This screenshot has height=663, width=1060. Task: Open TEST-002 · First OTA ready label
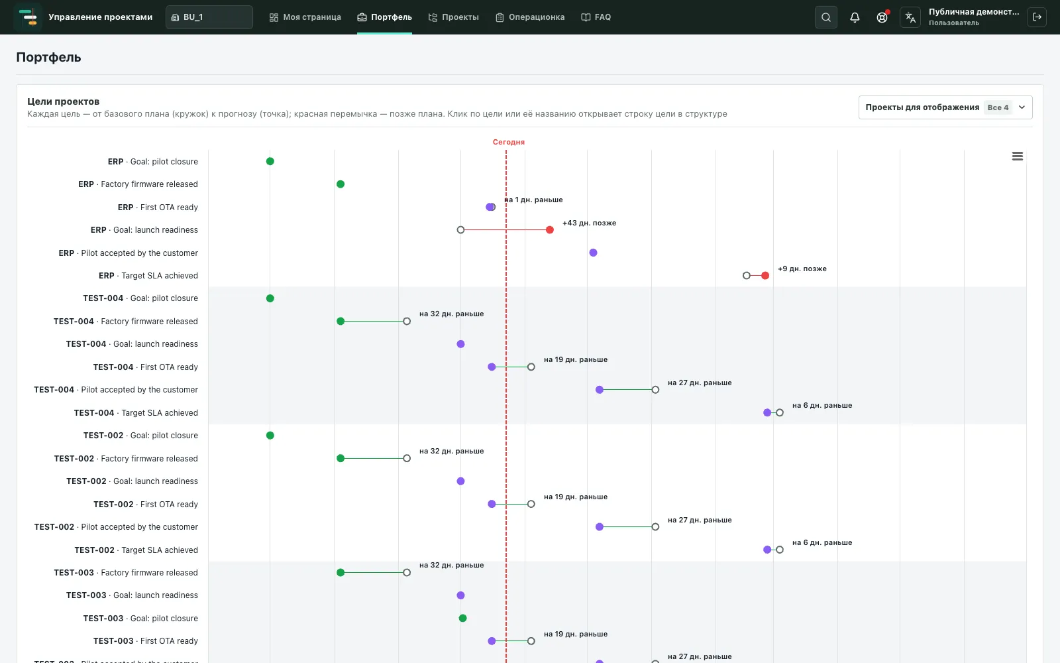[x=146, y=505]
